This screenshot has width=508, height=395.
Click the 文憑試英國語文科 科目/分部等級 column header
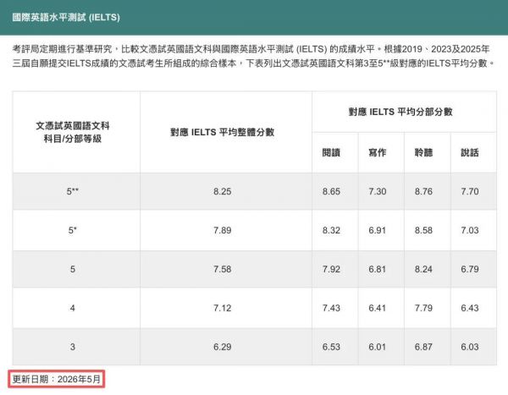[x=73, y=132]
